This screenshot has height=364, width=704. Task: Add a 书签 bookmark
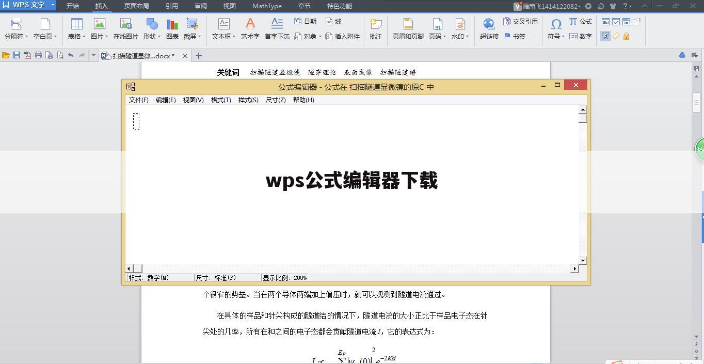(x=515, y=36)
